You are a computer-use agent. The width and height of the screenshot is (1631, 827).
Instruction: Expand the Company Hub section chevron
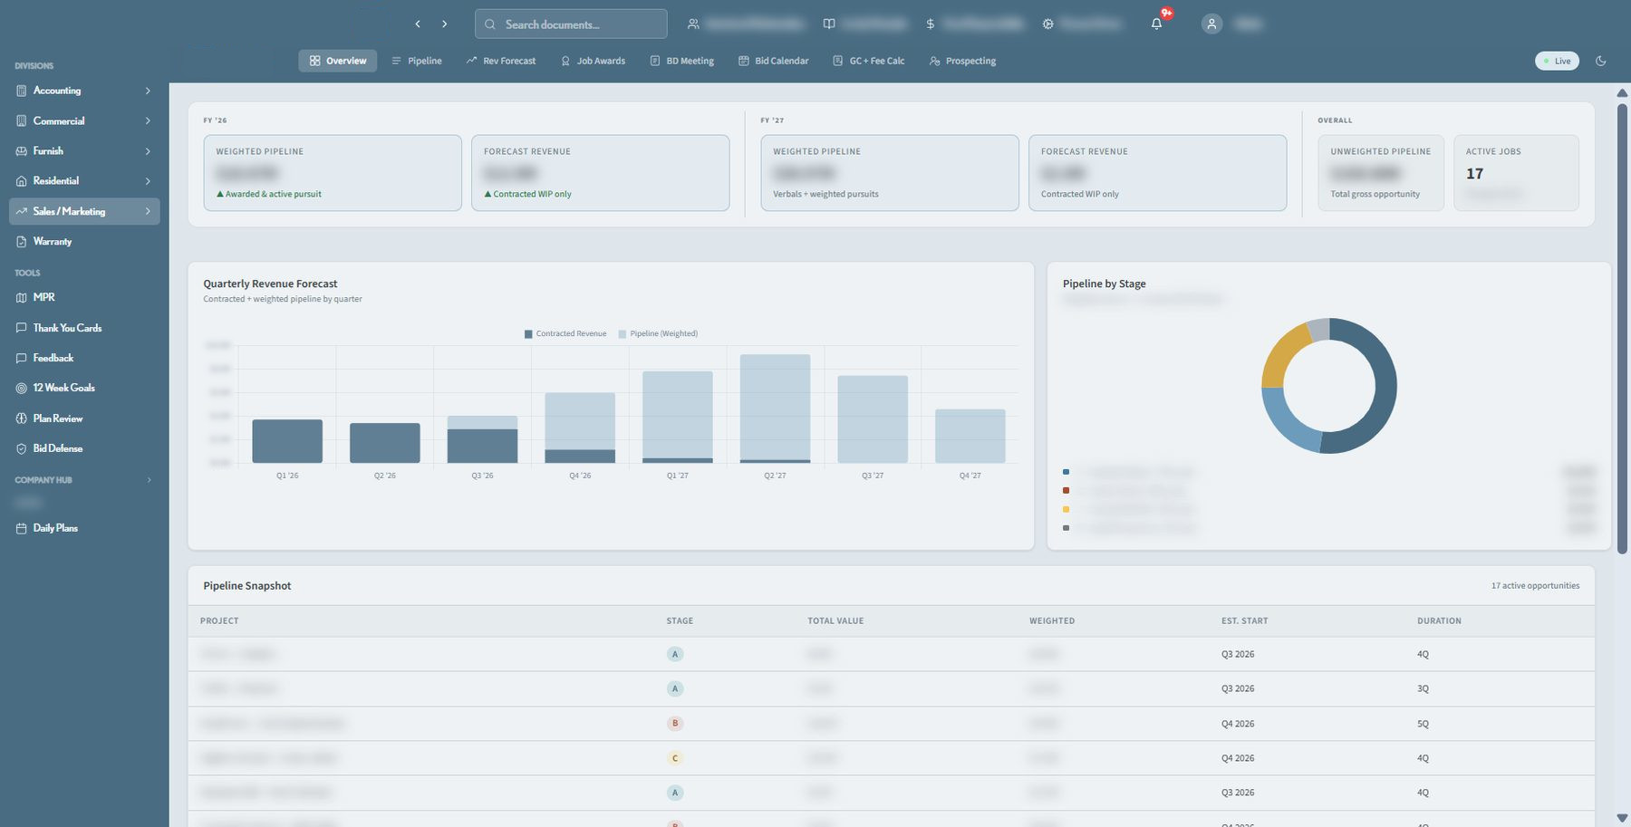tap(150, 480)
